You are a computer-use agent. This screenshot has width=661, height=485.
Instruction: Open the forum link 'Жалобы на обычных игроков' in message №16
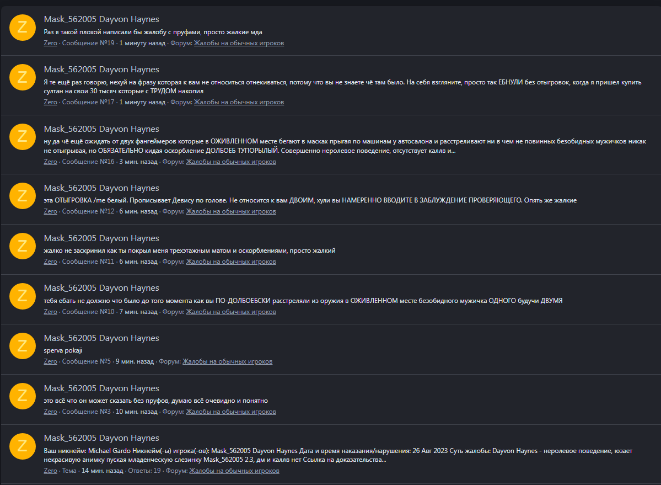pos(230,162)
